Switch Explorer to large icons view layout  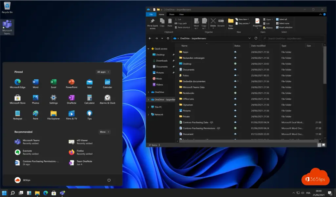click(324, 145)
